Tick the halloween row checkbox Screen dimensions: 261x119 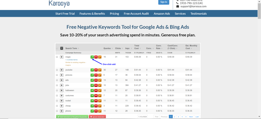57,90
